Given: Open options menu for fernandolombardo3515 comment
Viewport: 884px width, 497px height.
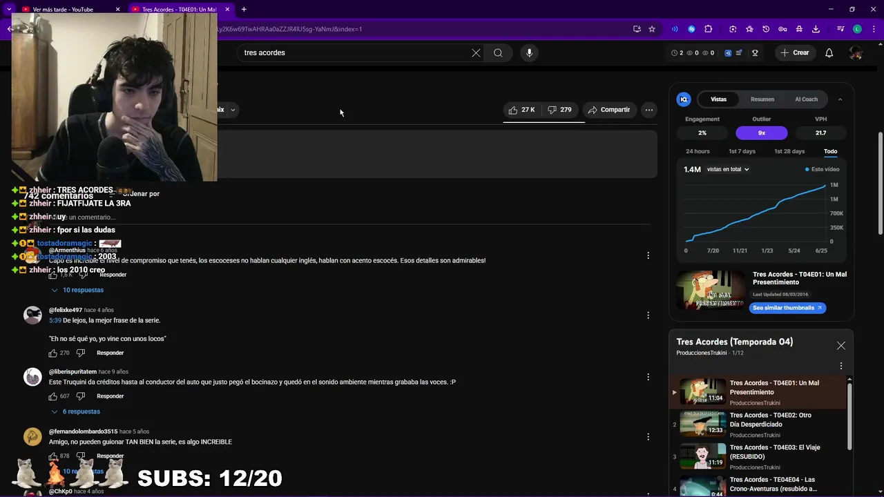Looking at the screenshot, I should (648, 437).
